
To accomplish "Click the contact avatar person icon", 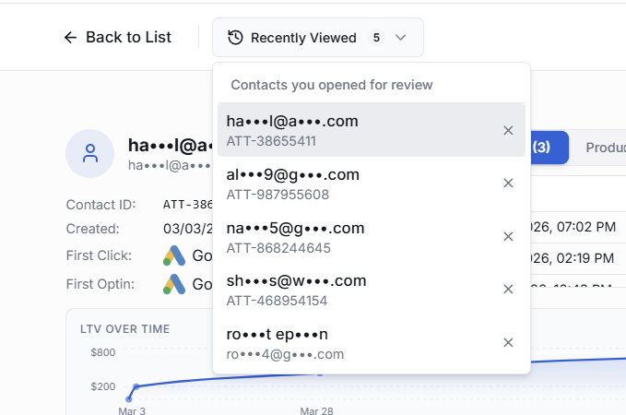I will coord(89,153).
